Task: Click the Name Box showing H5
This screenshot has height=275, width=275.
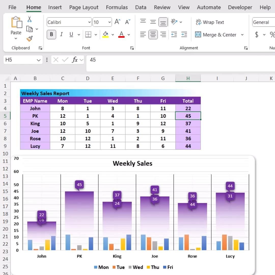Action: (23, 60)
